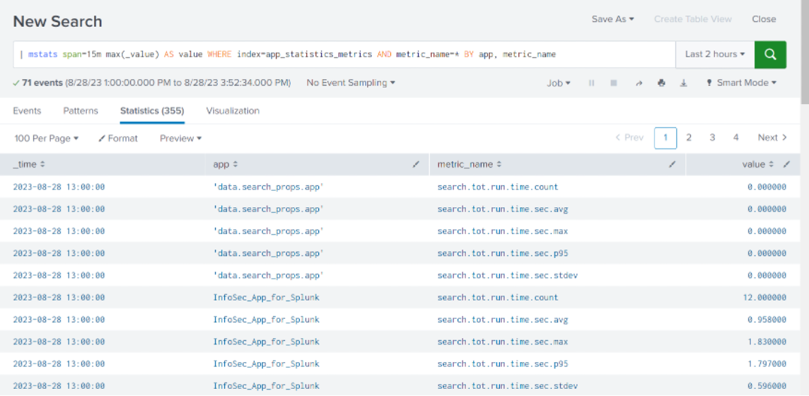Click search.tot.run.time.sec.stdev for InfoSec app
The image size is (809, 396).
(x=507, y=386)
